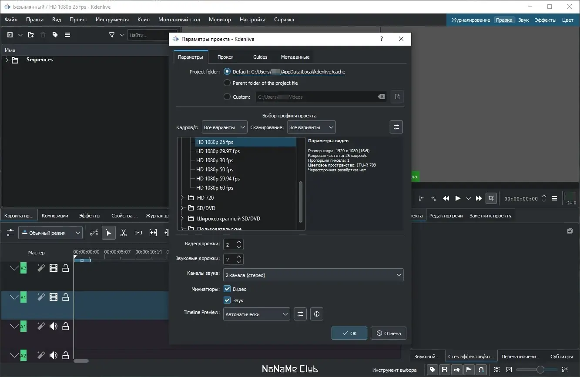Expand the HD 720 profile folder

pos(183,198)
